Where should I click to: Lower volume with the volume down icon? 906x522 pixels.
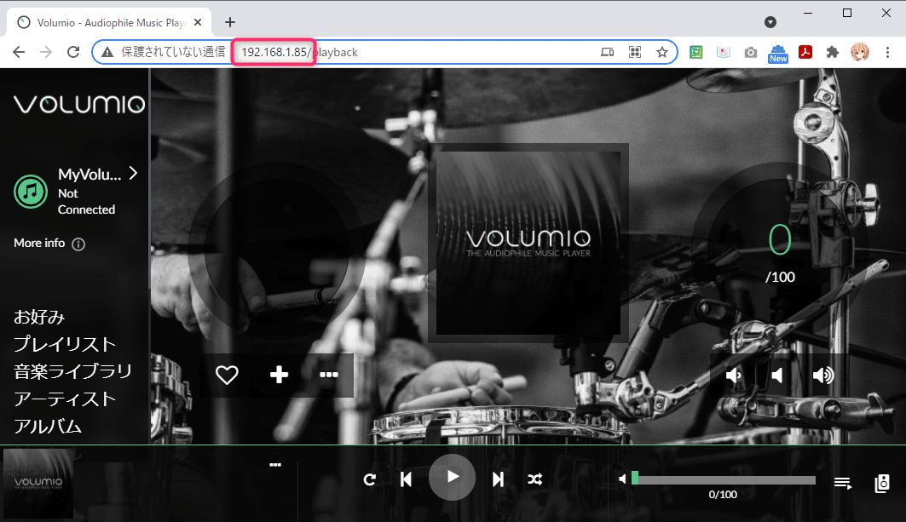click(x=734, y=376)
